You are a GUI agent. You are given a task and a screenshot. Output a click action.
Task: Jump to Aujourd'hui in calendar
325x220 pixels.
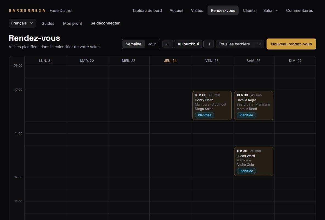pos(188,44)
